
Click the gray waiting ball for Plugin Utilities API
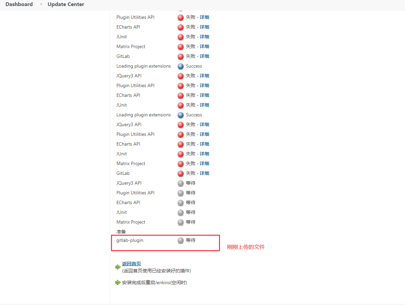[181, 193]
